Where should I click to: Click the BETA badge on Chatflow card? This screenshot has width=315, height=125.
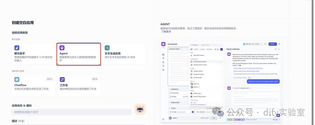pyautogui.click(x=49, y=79)
